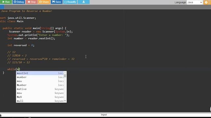Screen dimensions: 211x118
Task: Click the class Main declaration
Action: tap(12, 21)
